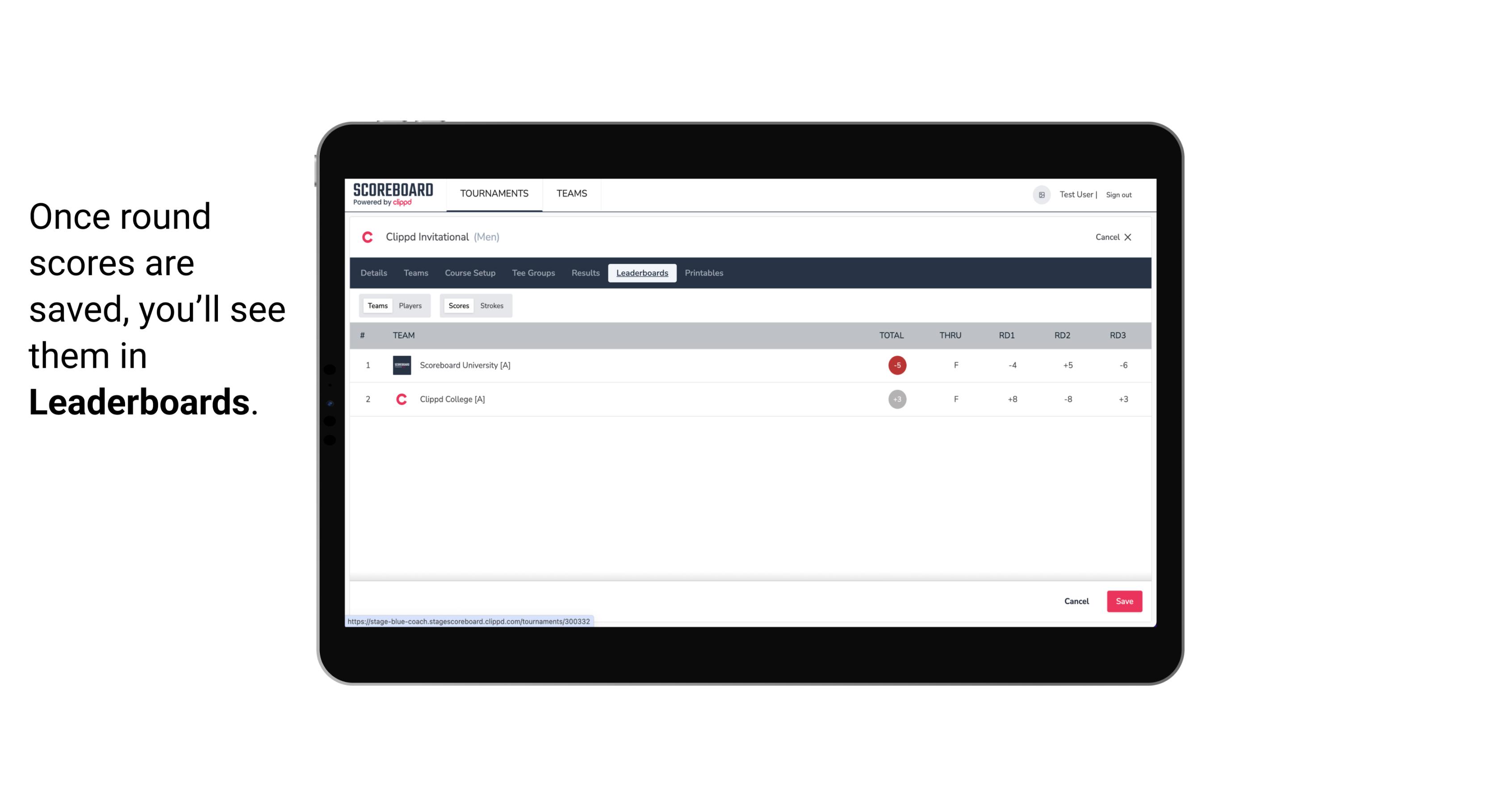This screenshot has height=806, width=1499.
Task: Click the Save button
Action: (1123, 601)
